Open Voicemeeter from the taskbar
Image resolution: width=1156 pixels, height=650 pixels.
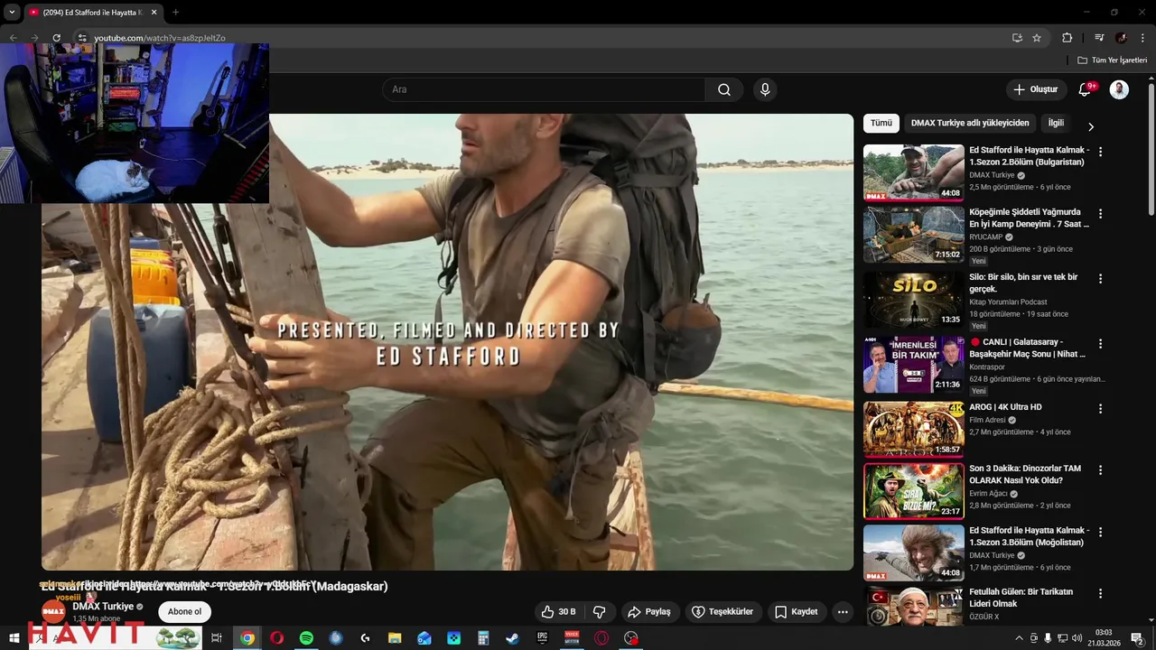pos(572,638)
